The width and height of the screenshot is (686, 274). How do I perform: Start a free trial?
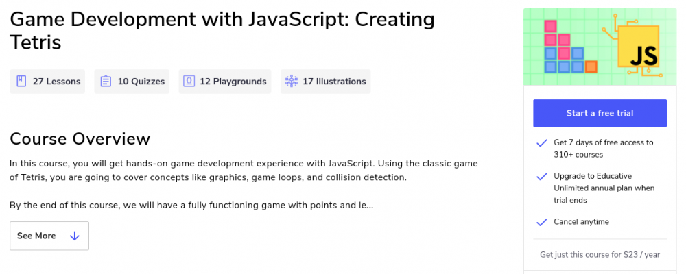click(x=600, y=113)
